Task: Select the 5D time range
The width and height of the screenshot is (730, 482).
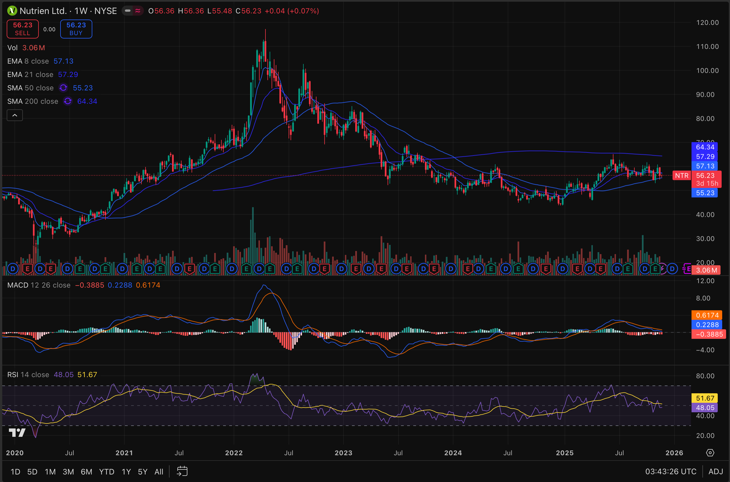Action: (32, 472)
